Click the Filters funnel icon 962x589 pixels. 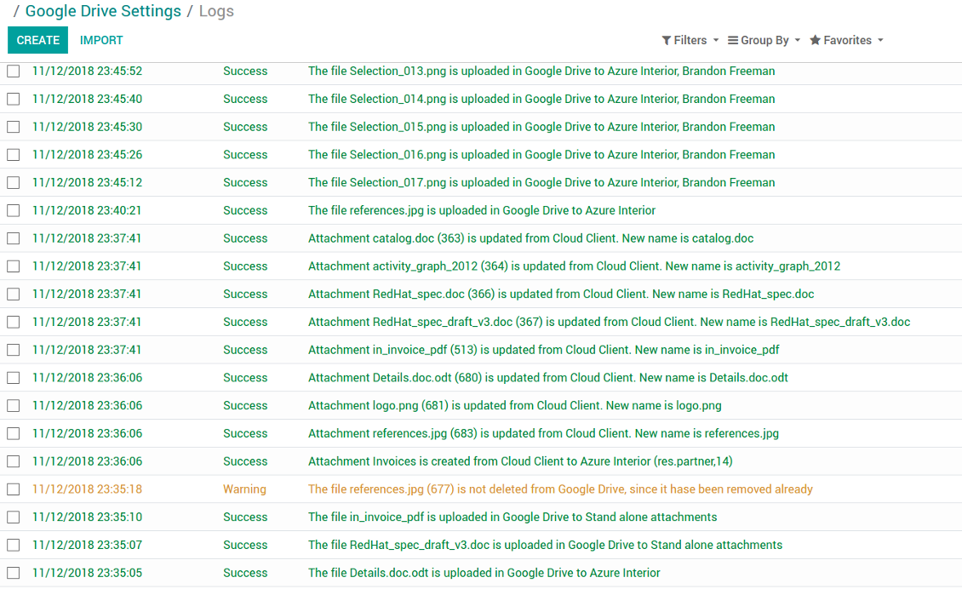tap(667, 41)
